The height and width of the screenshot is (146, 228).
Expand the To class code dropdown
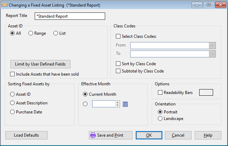(212, 54)
